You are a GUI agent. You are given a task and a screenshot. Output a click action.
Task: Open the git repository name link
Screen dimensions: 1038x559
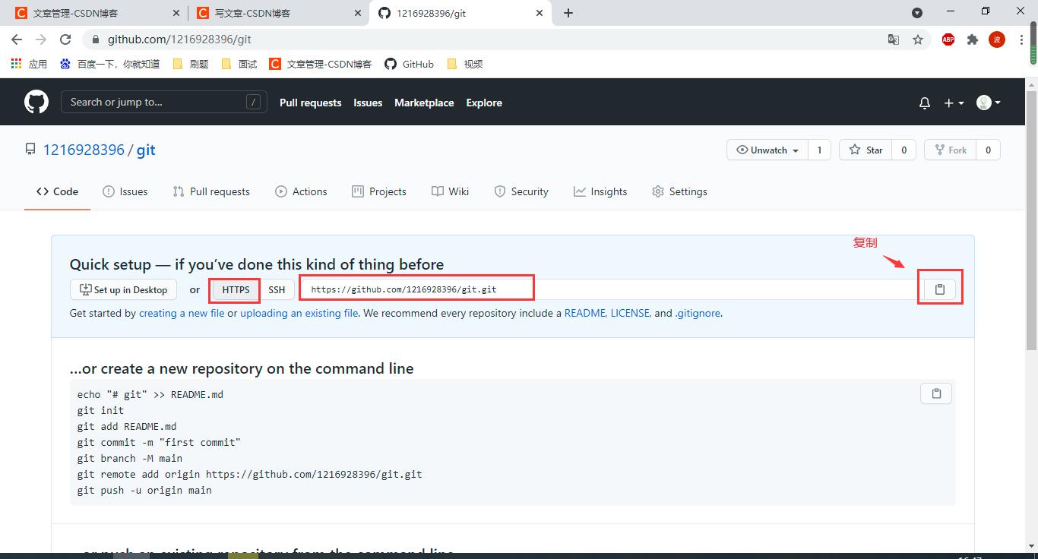[x=146, y=150]
